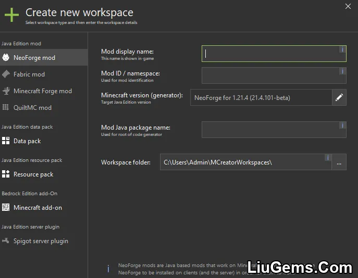Image resolution: width=358 pixels, height=278 pixels.
Task: Click the NeoForge fox icon
Action: (x=6, y=57)
